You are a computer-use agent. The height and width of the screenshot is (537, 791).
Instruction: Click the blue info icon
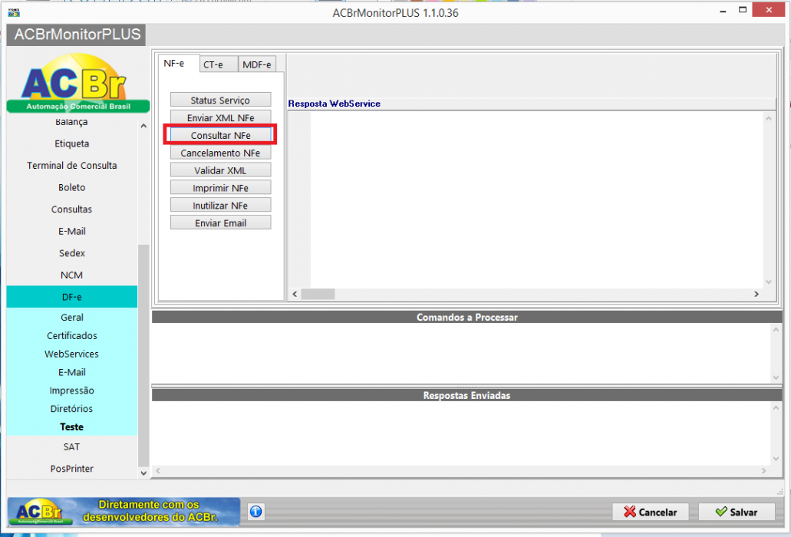pyautogui.click(x=255, y=511)
